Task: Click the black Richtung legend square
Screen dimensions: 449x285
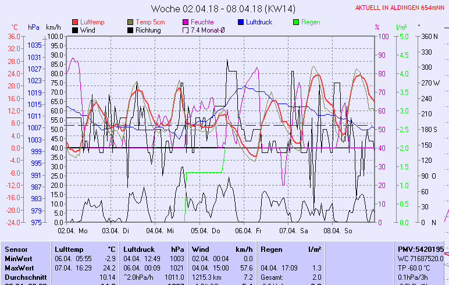Action: coord(130,30)
